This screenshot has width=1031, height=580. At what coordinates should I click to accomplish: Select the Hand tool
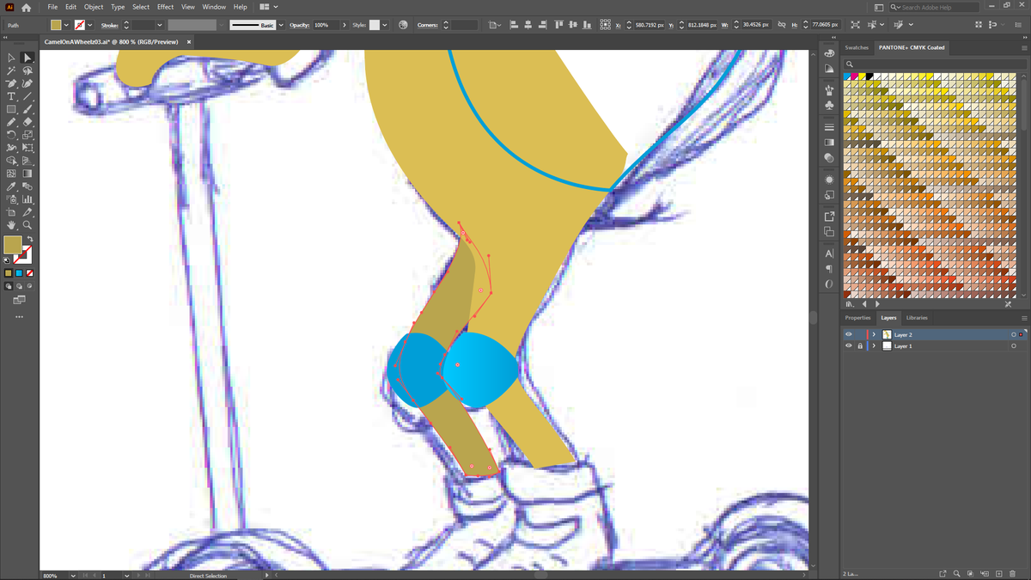[11, 225]
